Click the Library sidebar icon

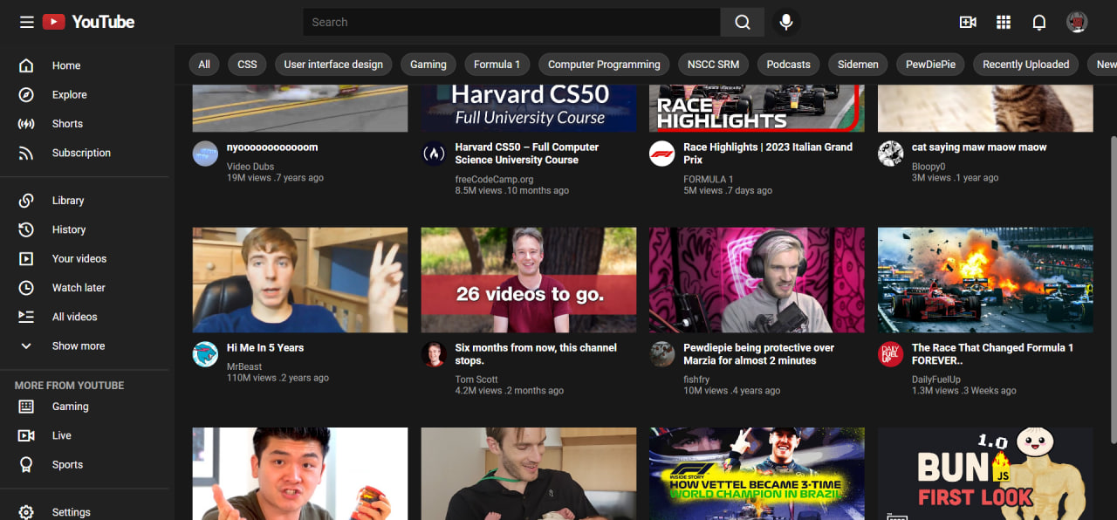coord(26,201)
